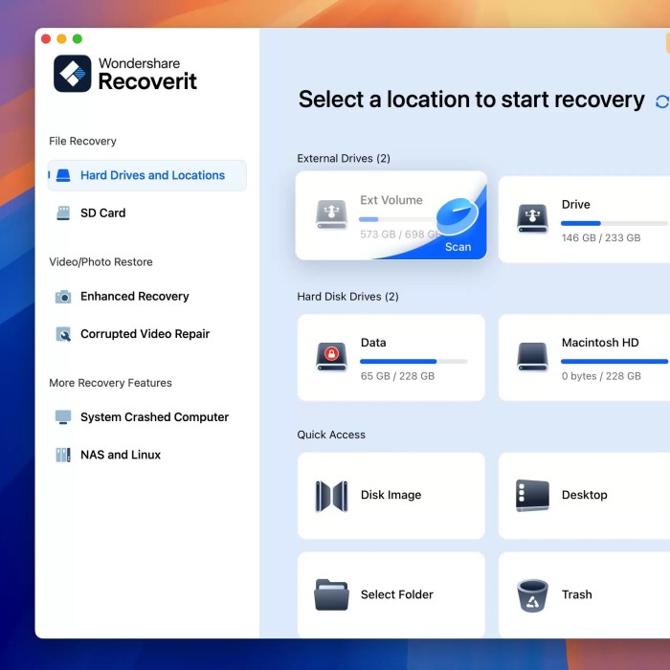670x670 pixels.
Task: Click the Desktop quick access icon
Action: click(532, 496)
